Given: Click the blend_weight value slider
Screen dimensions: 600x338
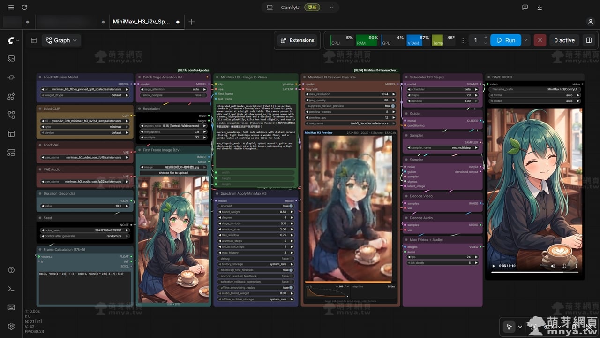Looking at the screenshot, I should coord(256,212).
